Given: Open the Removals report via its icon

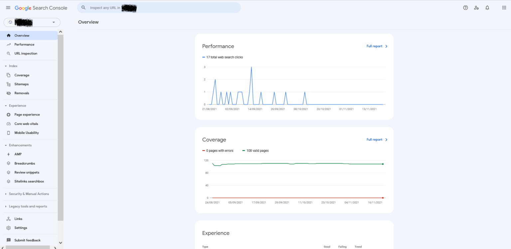Looking at the screenshot, I should 8,93.
